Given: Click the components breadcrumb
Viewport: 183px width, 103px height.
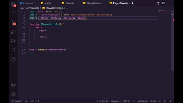Looking at the screenshot, I should coord(33,8).
